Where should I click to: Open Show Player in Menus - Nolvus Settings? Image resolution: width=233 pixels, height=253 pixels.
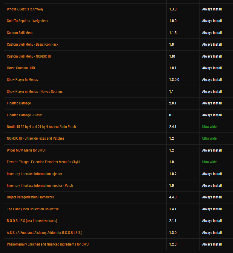click(35, 92)
